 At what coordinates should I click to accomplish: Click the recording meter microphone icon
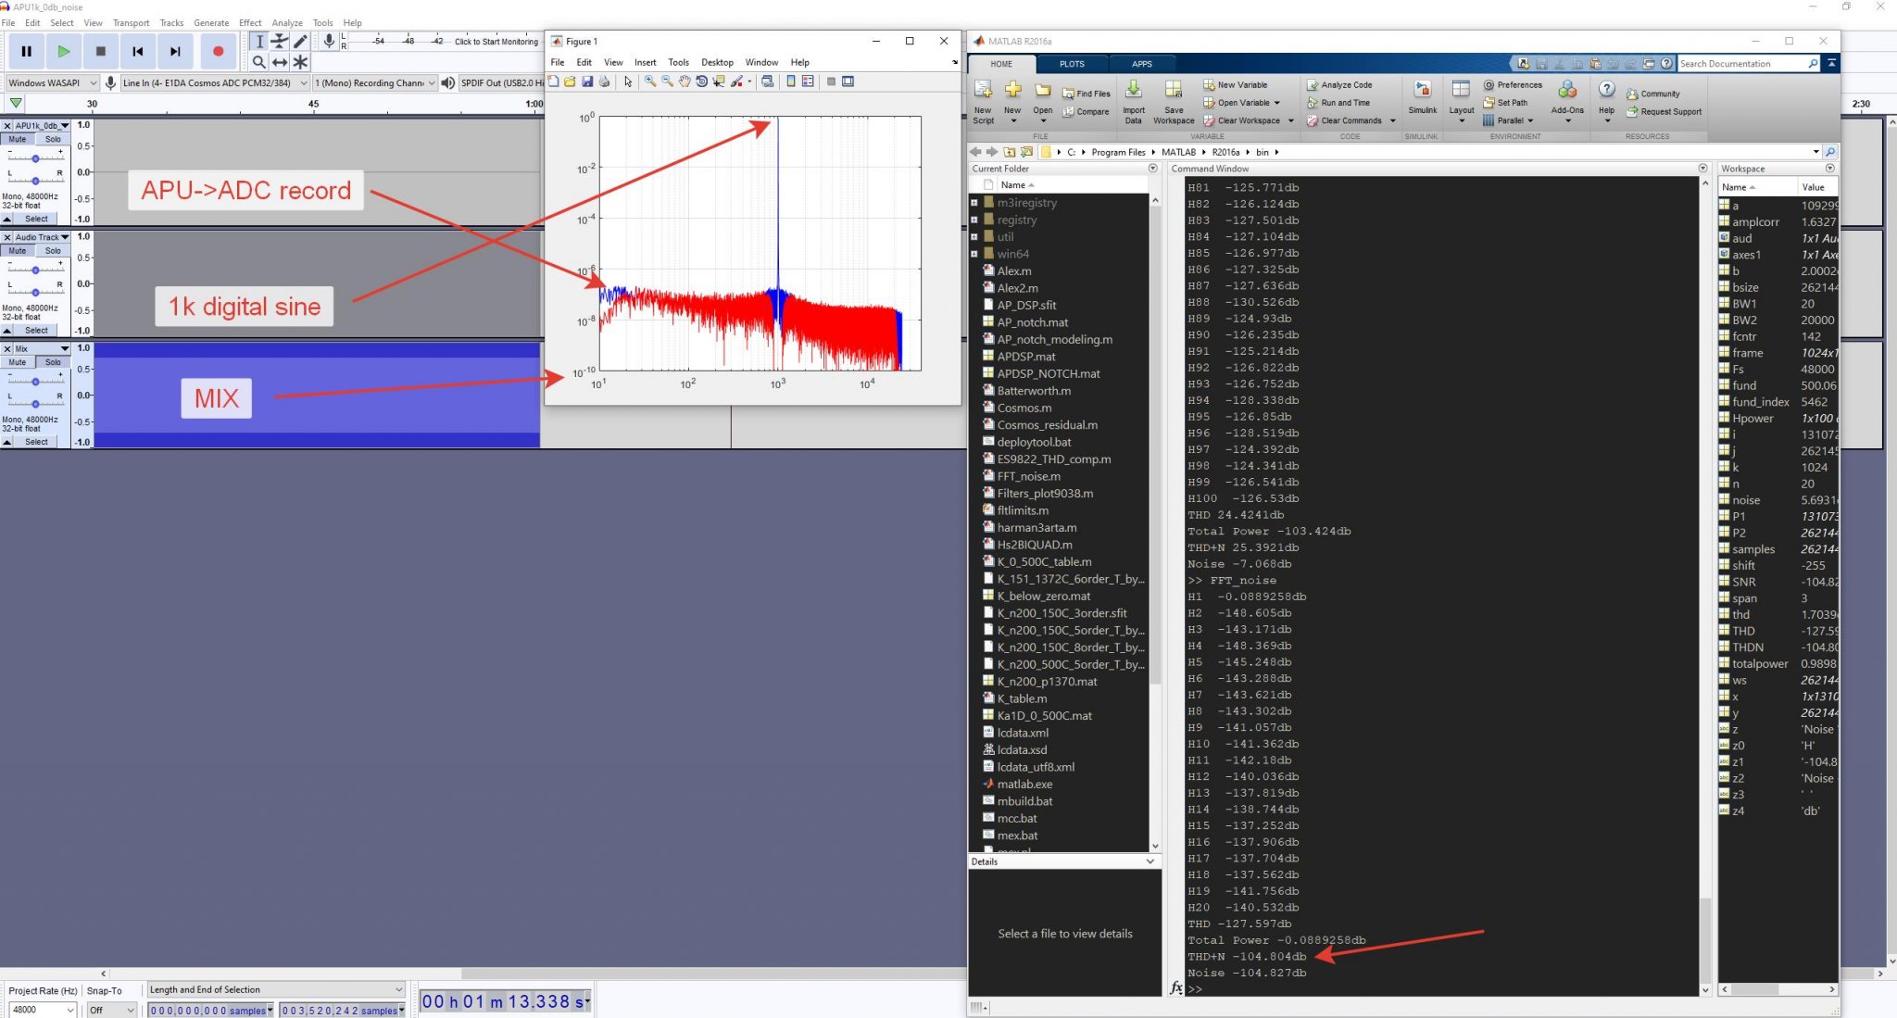[328, 42]
